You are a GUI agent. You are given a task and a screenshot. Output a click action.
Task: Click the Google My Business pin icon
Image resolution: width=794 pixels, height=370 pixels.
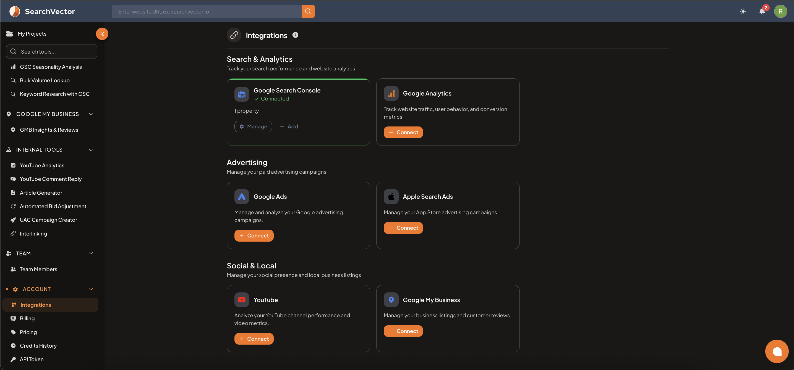coord(391,300)
